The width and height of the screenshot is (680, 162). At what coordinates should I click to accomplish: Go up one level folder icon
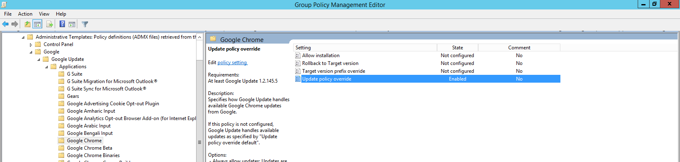point(28,24)
